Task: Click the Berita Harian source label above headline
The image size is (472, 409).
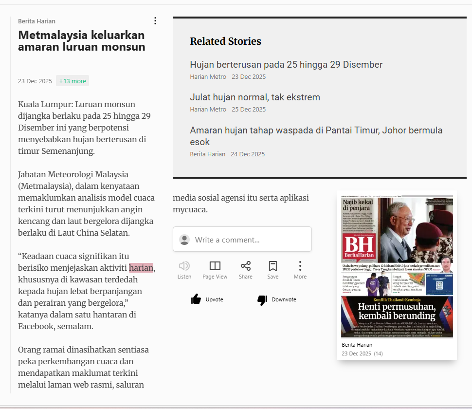Action: click(36, 21)
